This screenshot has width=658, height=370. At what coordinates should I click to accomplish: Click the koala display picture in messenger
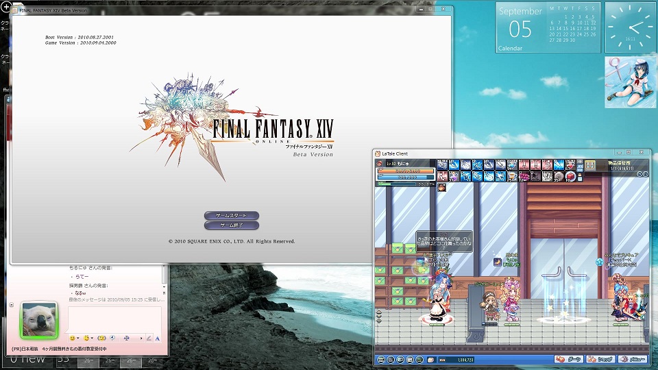38,320
